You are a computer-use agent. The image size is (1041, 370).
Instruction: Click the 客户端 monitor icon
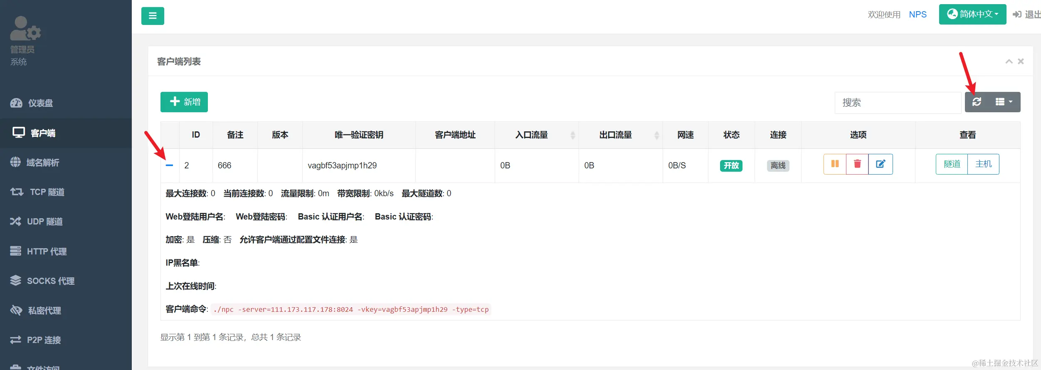[19, 133]
